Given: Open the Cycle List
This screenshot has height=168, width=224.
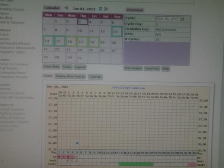Looking at the screenshot, I should tap(152, 68).
